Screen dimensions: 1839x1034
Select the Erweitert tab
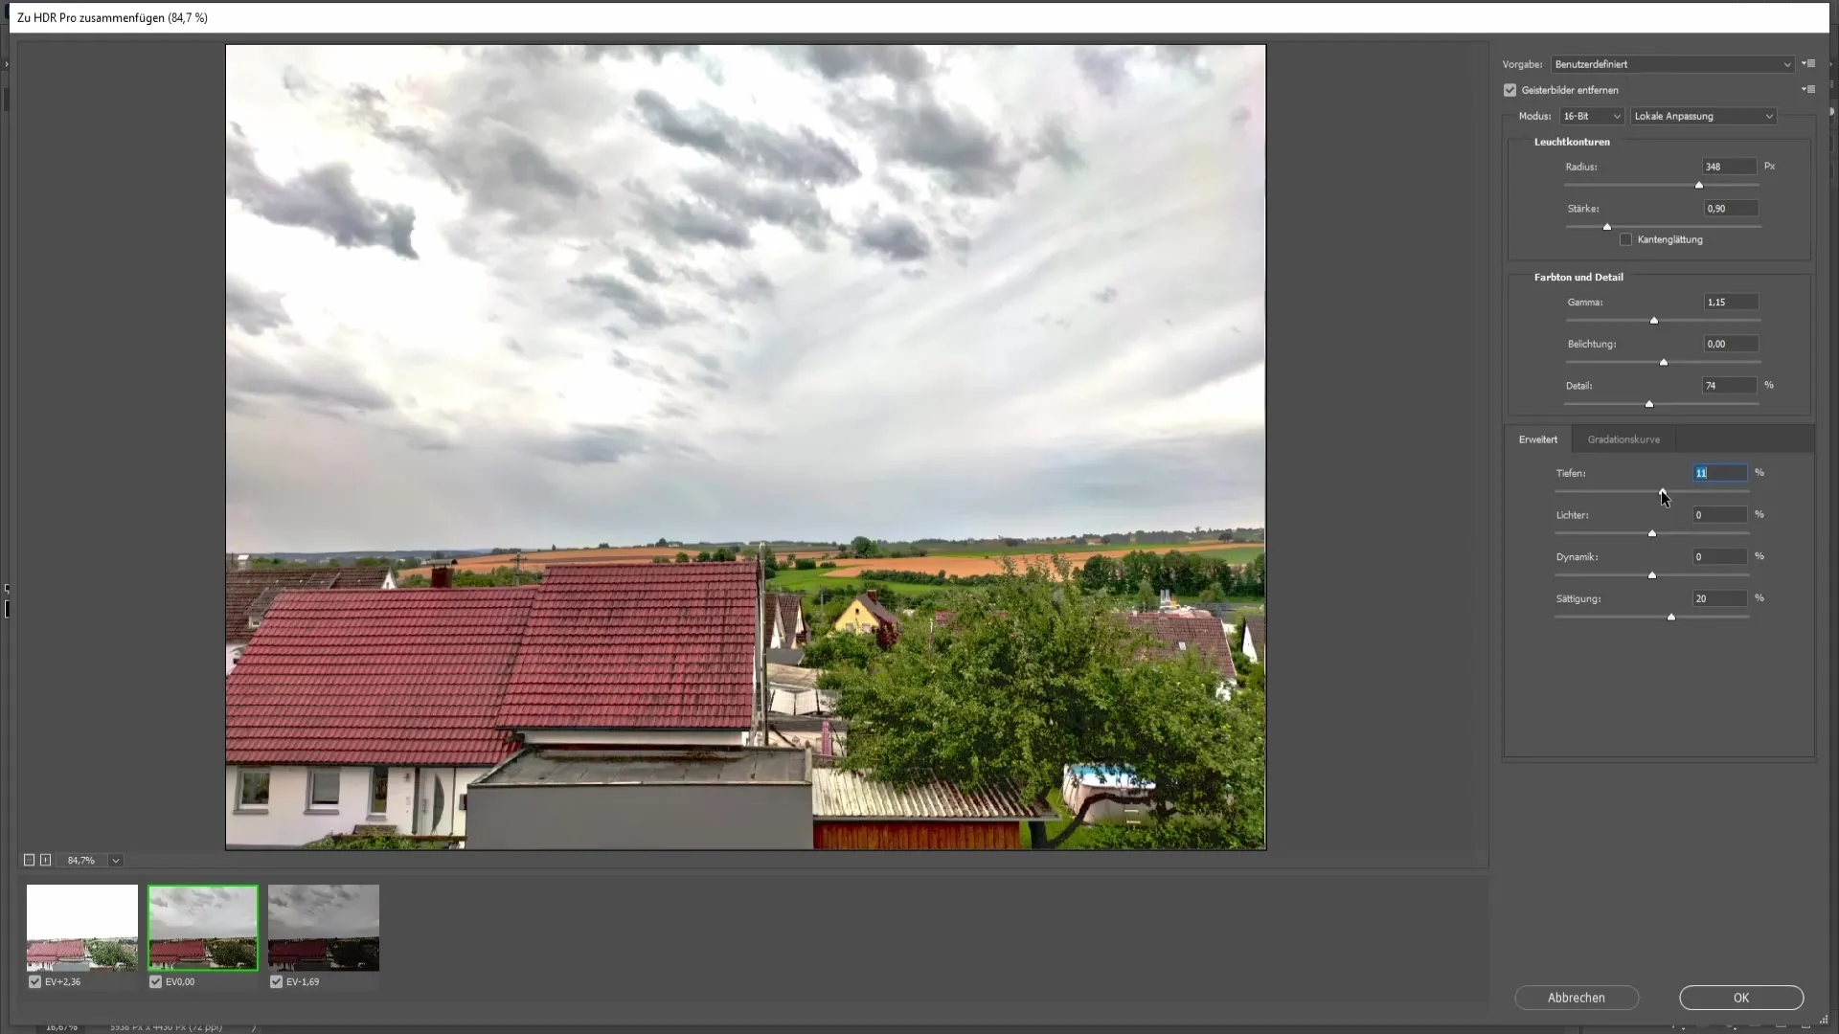pyautogui.click(x=1538, y=439)
